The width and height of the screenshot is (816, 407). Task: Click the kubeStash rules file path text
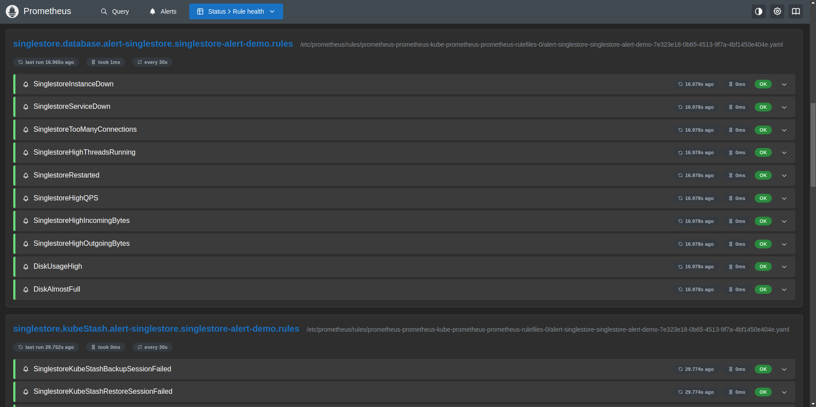click(548, 329)
